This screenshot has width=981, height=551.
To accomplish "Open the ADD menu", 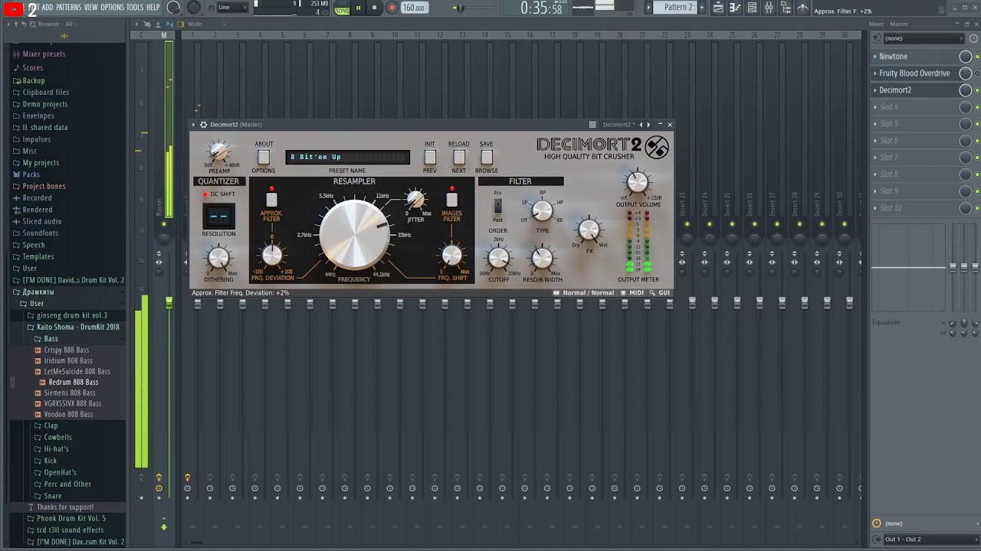I will tap(48, 8).
